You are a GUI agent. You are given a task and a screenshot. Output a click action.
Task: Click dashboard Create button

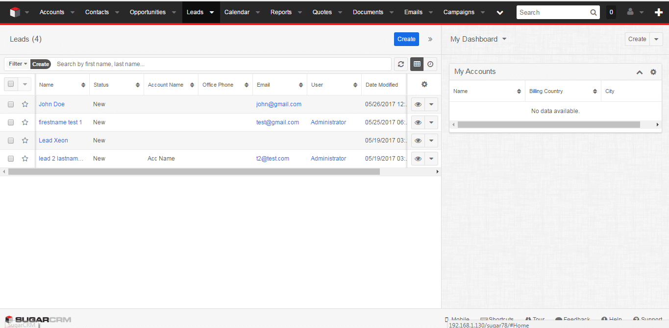click(x=637, y=39)
